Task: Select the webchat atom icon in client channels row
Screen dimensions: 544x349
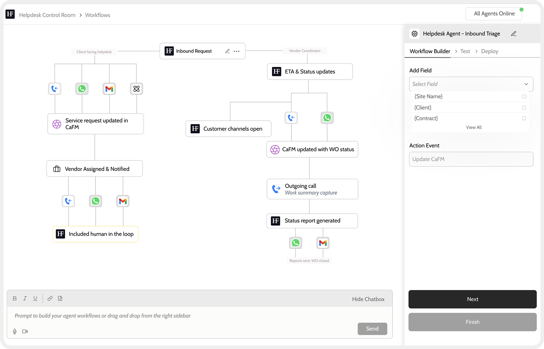Action: pyautogui.click(x=136, y=89)
